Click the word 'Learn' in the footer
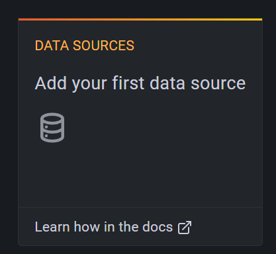 pos(52,227)
